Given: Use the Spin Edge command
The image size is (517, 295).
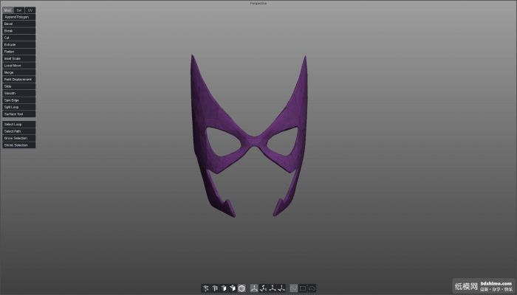Looking at the screenshot, I should pyautogui.click(x=18, y=100).
